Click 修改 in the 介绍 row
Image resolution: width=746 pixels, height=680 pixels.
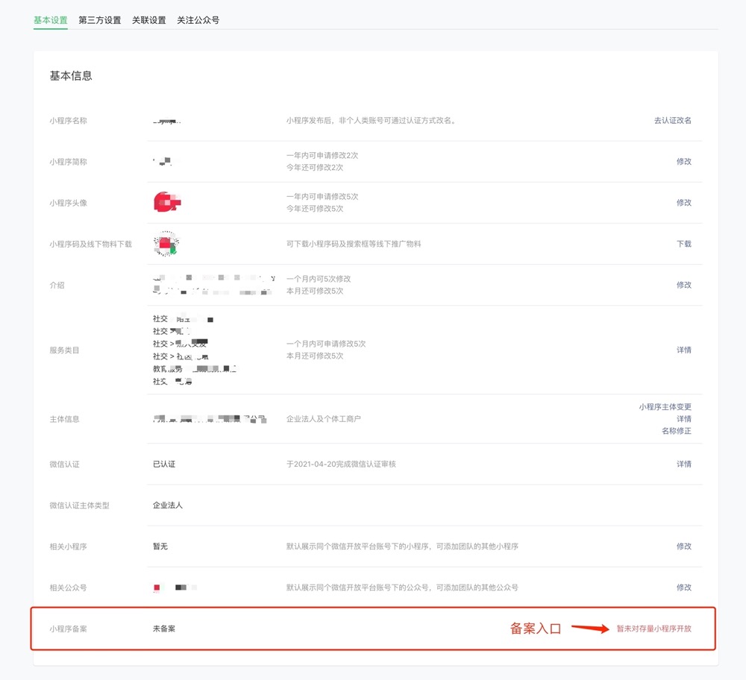pos(683,285)
